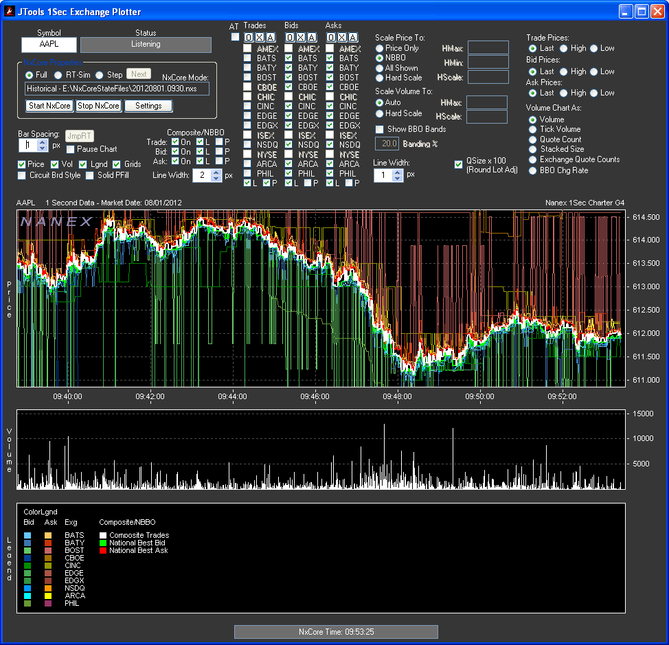Click the Asks 'A' button

point(353,38)
